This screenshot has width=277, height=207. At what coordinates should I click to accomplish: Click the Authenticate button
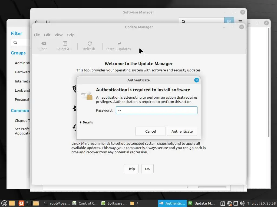[x=182, y=131]
